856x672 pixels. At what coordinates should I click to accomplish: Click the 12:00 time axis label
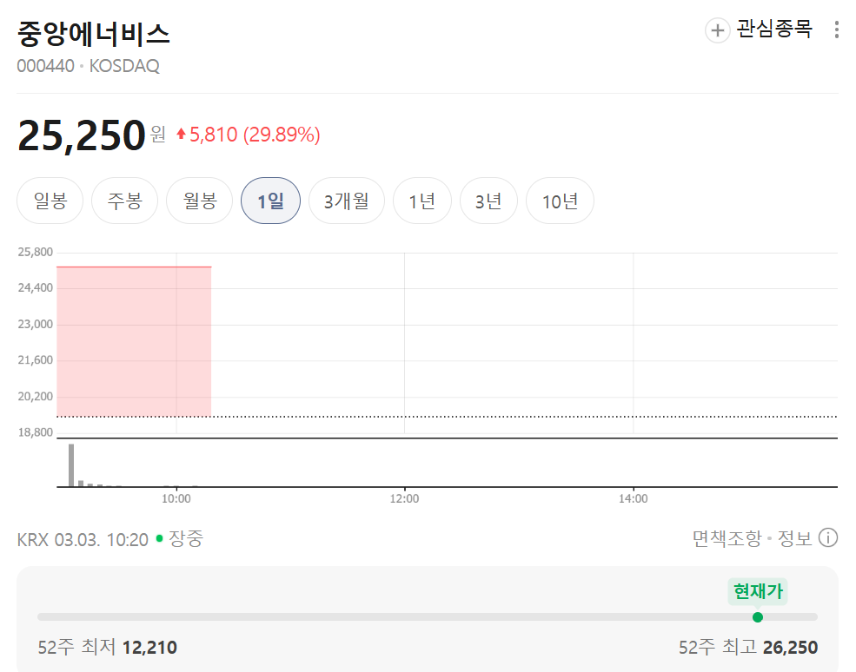pyautogui.click(x=404, y=498)
